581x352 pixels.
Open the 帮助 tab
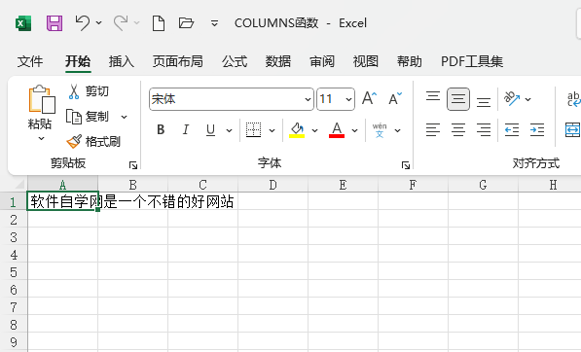click(410, 61)
